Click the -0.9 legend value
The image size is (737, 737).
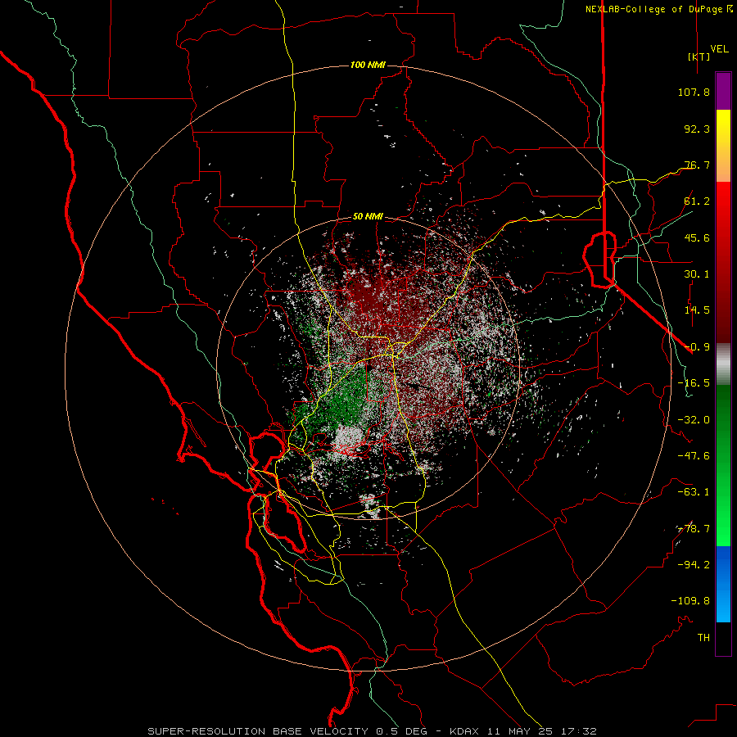tap(697, 347)
